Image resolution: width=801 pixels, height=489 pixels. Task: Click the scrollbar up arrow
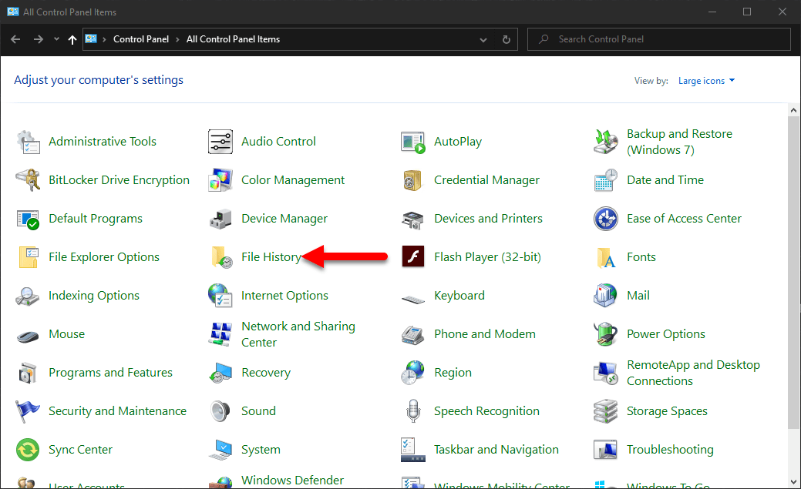point(793,110)
